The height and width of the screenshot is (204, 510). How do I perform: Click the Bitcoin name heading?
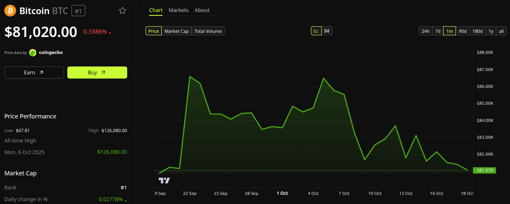(x=34, y=11)
